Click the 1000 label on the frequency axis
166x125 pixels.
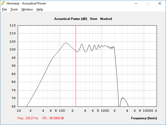(105, 111)
